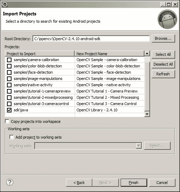Open the Working sets dropdown arrow
180x192 pixels.
click(138, 146)
